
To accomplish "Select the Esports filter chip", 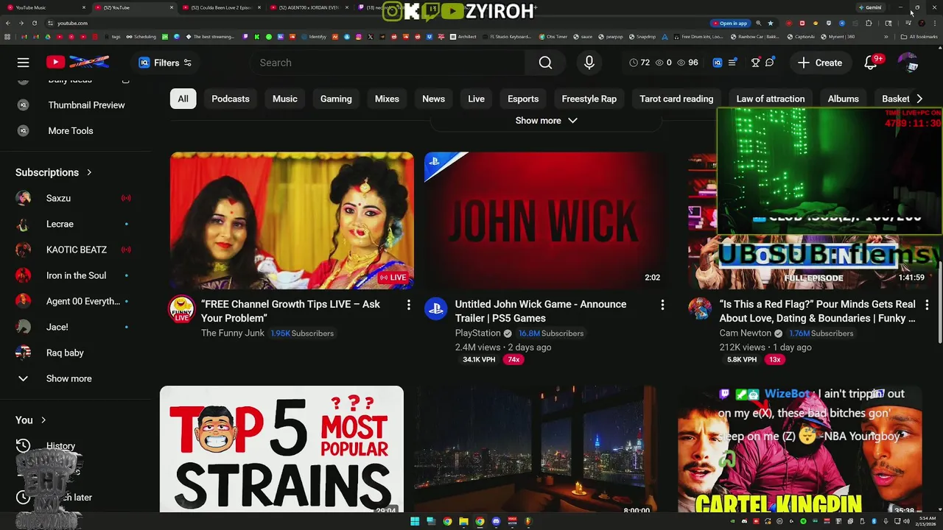I will (523, 99).
